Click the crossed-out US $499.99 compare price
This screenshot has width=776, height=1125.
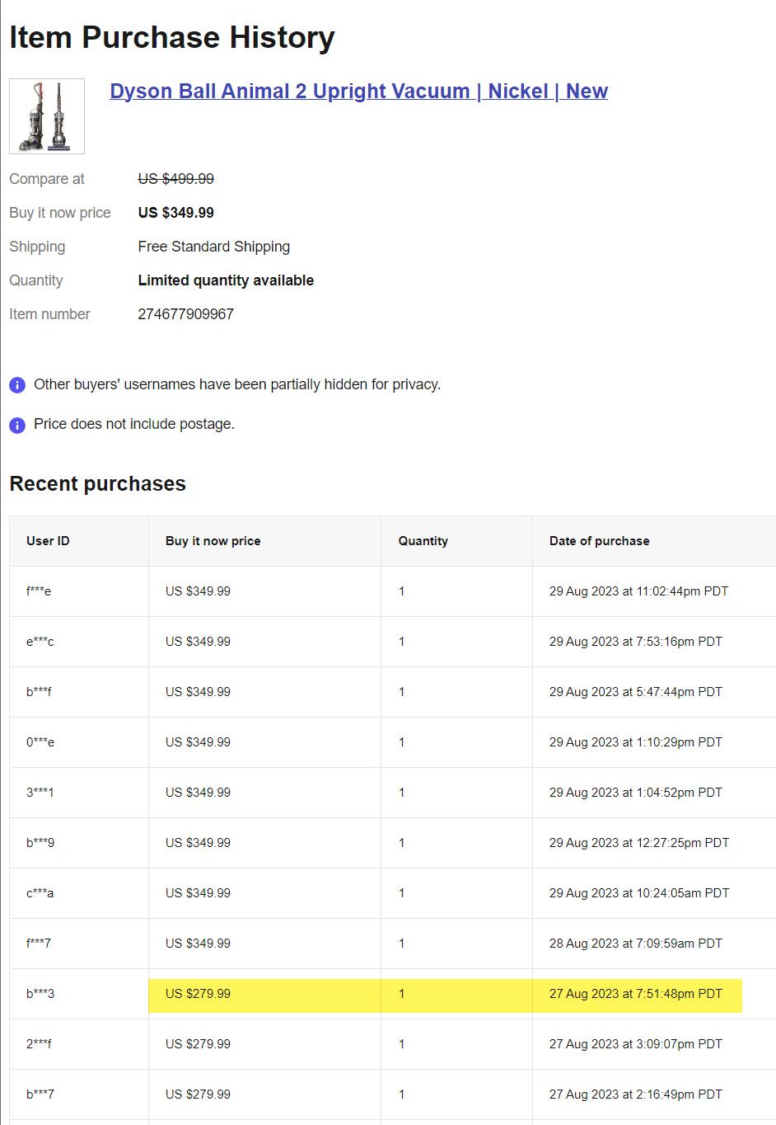coord(175,178)
